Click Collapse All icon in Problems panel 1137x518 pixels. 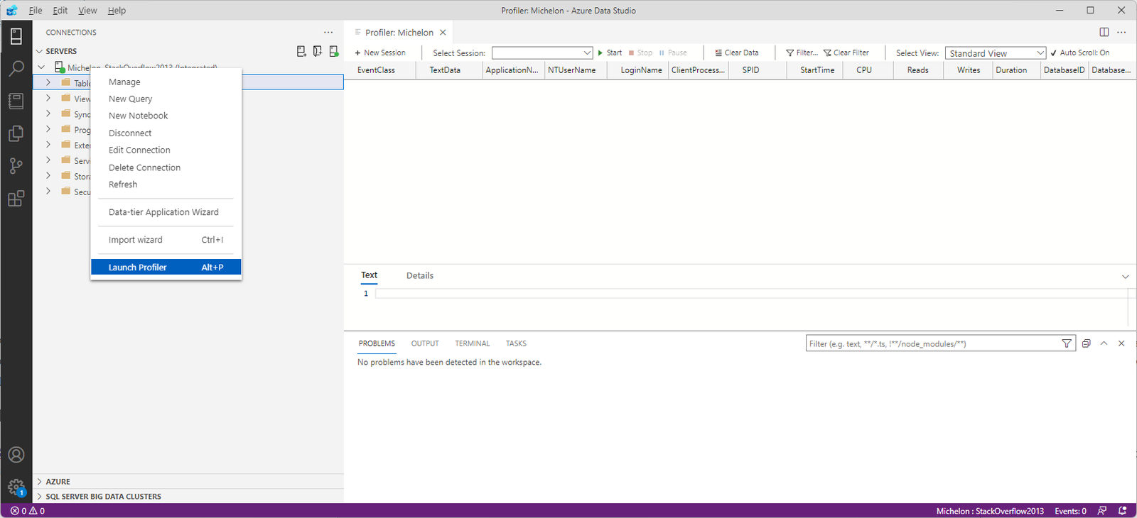pyautogui.click(x=1087, y=343)
